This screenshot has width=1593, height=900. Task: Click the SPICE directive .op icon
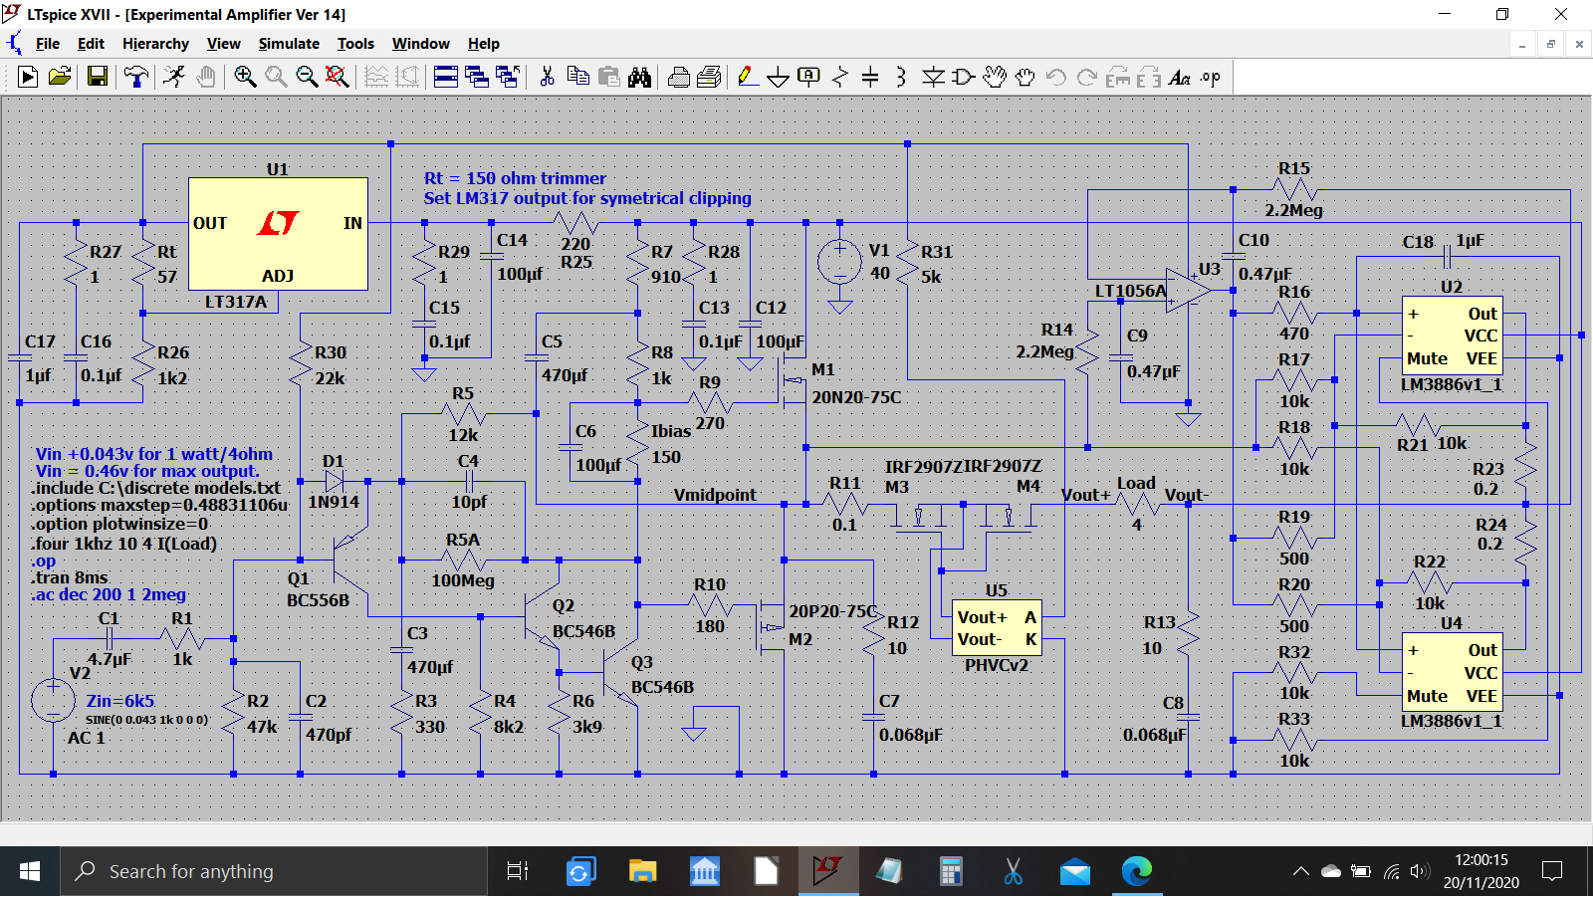click(x=1211, y=77)
